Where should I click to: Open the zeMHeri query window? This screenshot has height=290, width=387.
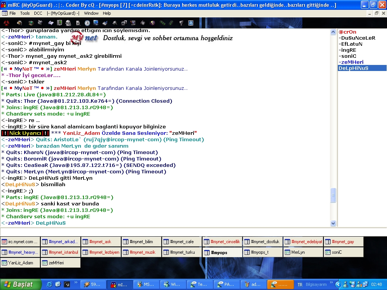point(61,263)
